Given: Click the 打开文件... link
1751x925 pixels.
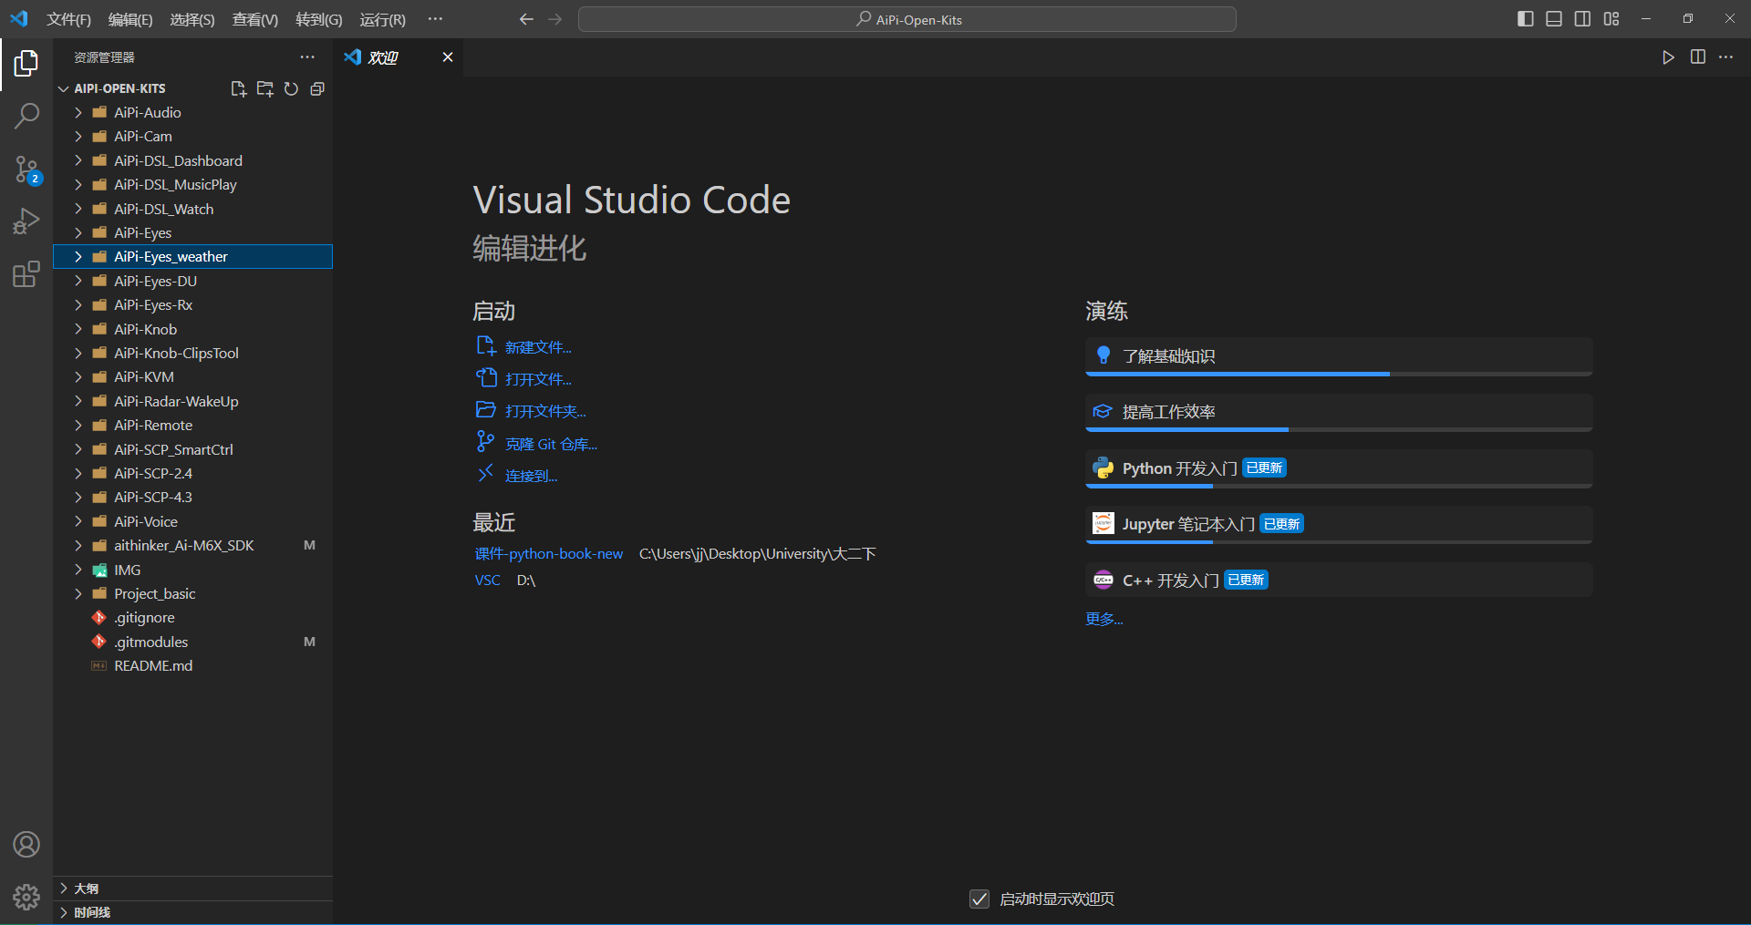Looking at the screenshot, I should [538, 379].
